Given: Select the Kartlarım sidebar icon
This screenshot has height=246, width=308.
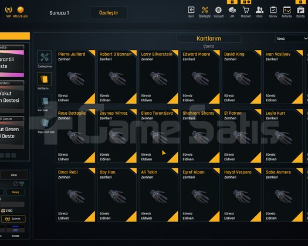Looking at the screenshot, I should (45, 79).
